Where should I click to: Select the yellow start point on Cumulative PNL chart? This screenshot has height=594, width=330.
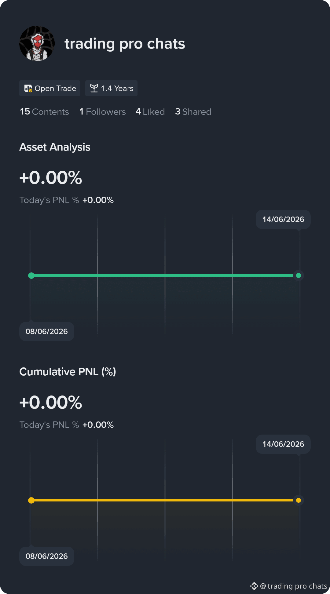tap(31, 500)
